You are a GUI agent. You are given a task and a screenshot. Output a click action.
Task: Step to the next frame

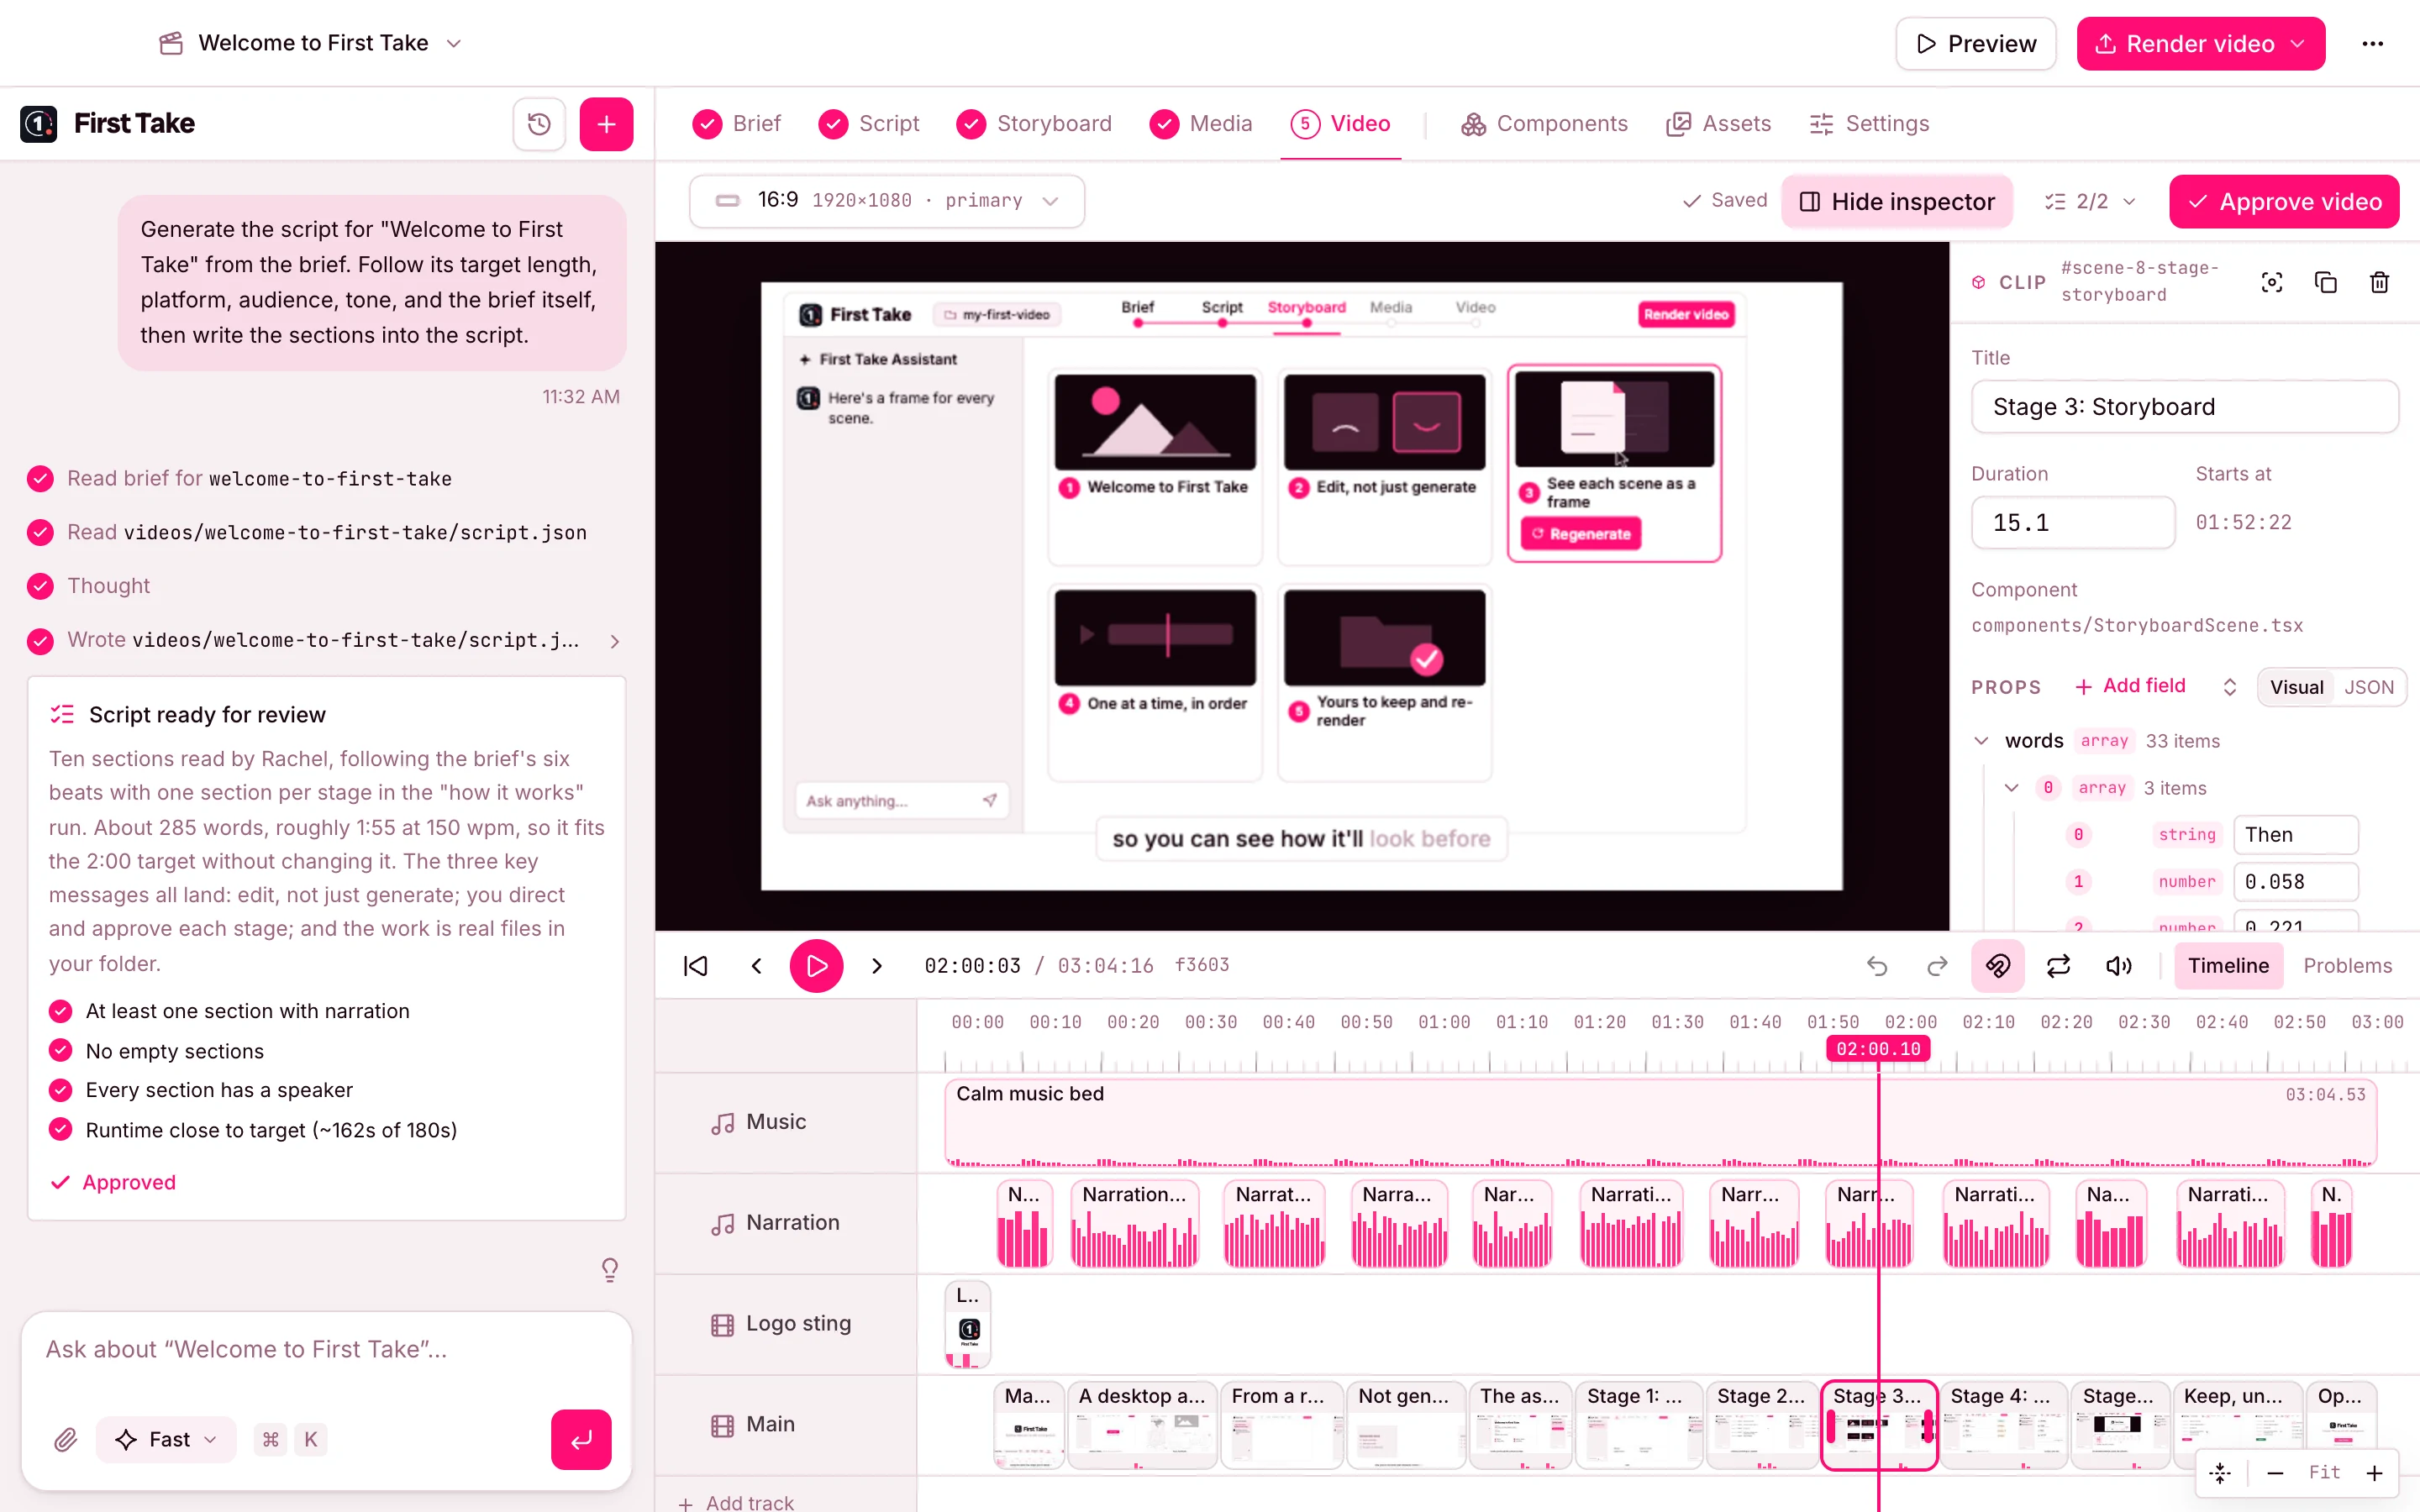click(877, 966)
